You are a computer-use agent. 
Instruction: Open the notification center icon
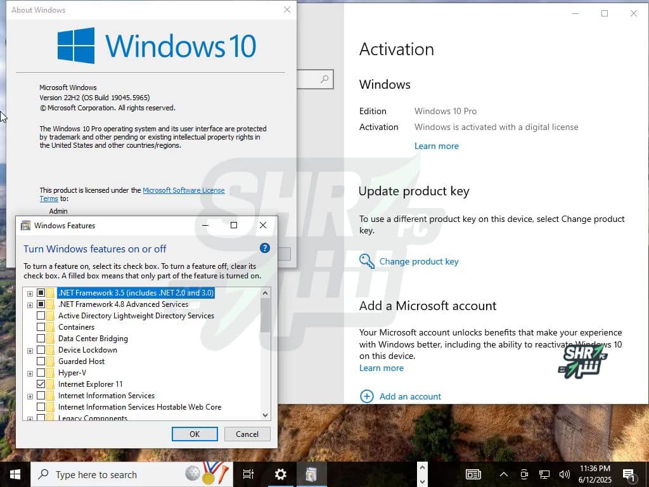(x=629, y=474)
